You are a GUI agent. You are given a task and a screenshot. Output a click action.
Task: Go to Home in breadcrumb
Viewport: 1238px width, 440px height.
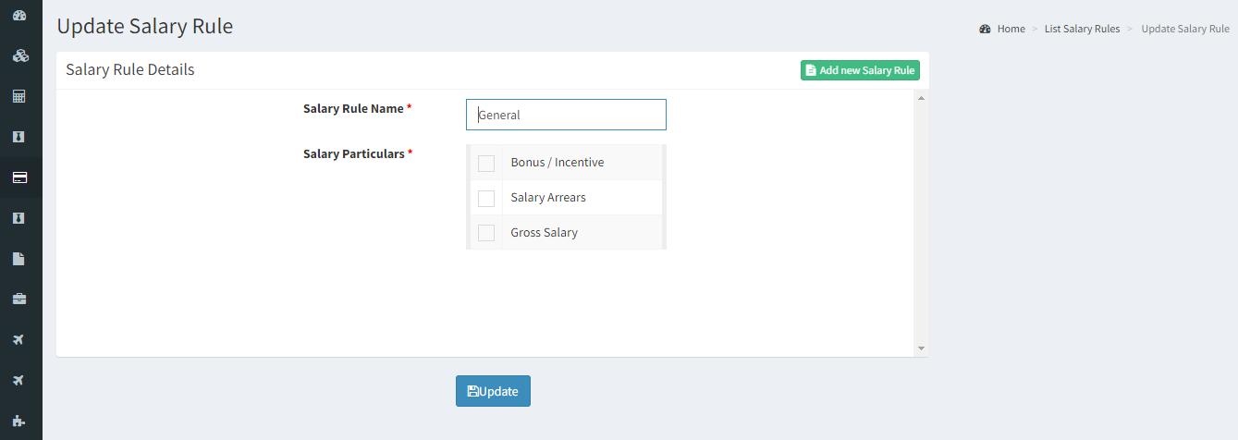tap(1011, 29)
